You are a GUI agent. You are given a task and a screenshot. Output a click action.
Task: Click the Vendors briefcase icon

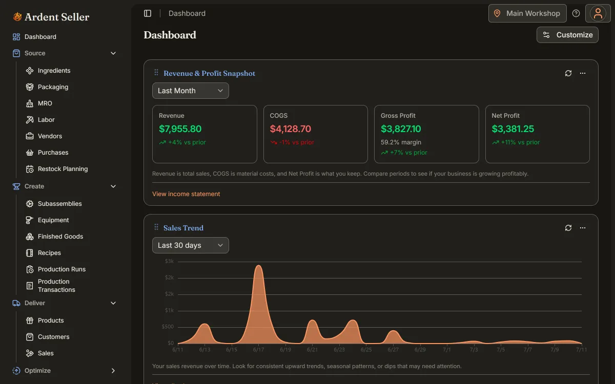[x=30, y=136]
